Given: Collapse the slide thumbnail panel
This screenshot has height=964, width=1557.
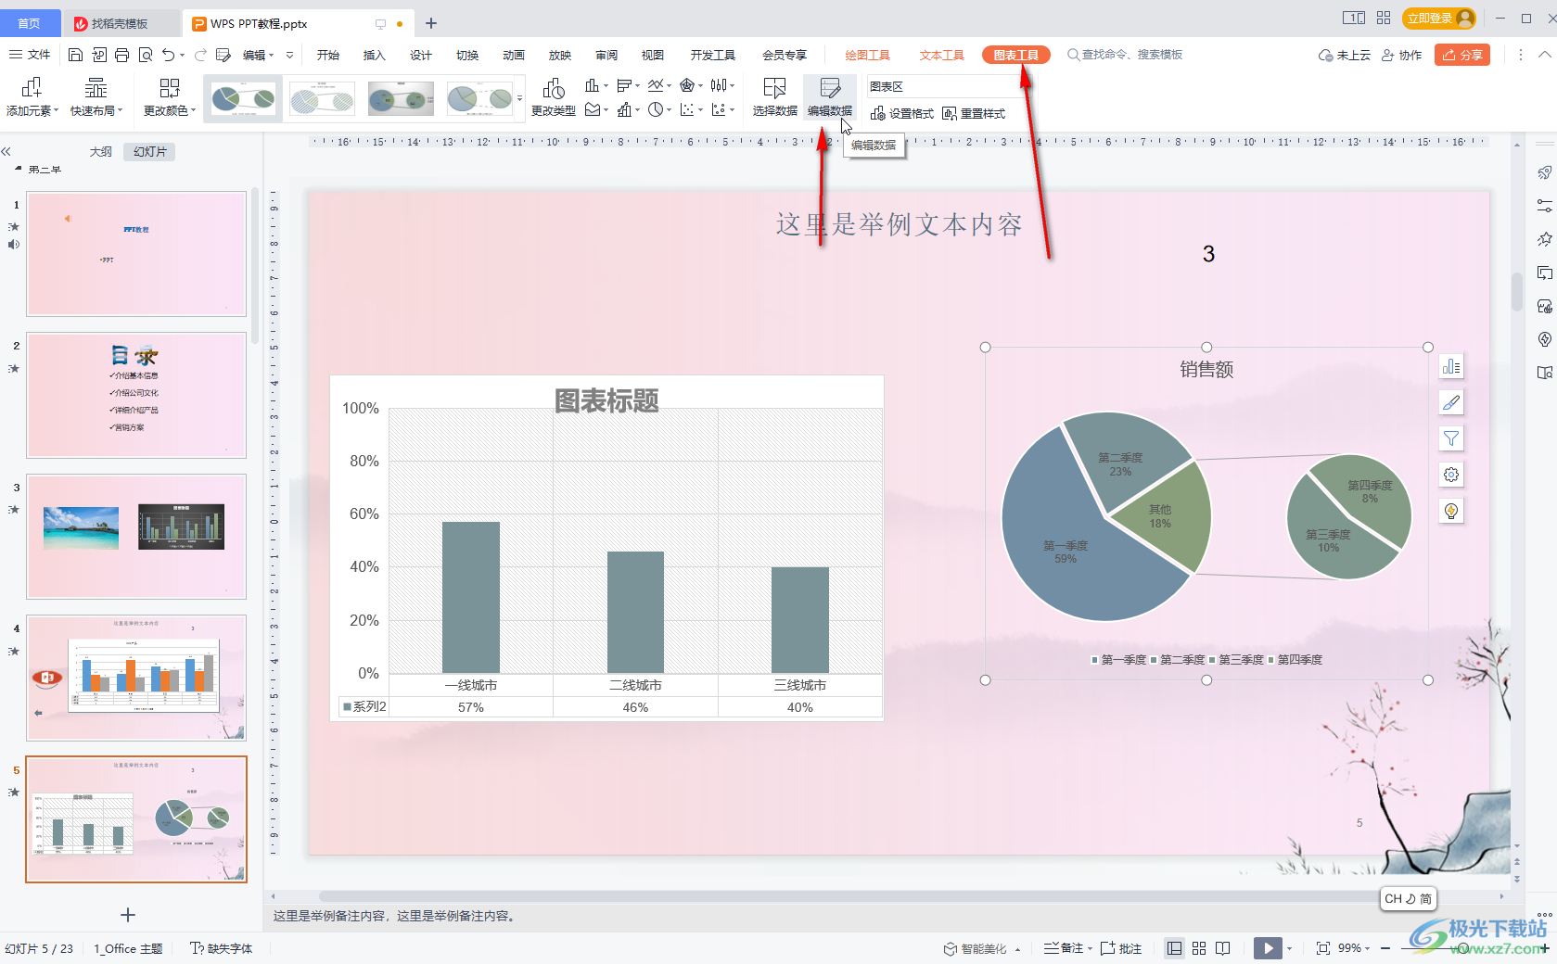Looking at the screenshot, I should click(x=6, y=151).
